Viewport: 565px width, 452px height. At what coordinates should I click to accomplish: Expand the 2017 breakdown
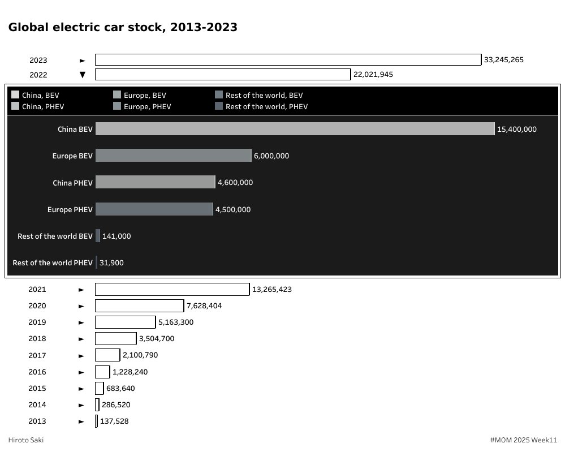coord(81,355)
